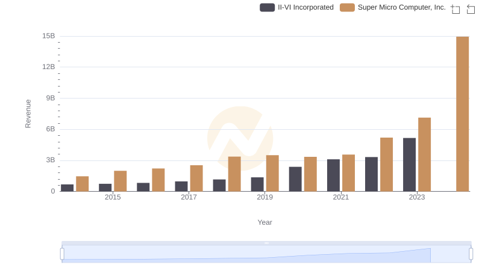Click the II-VI Incorporated bar for 2015

[105, 187]
